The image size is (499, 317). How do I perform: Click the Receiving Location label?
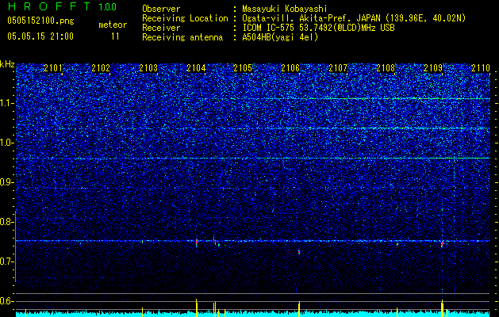pos(185,18)
